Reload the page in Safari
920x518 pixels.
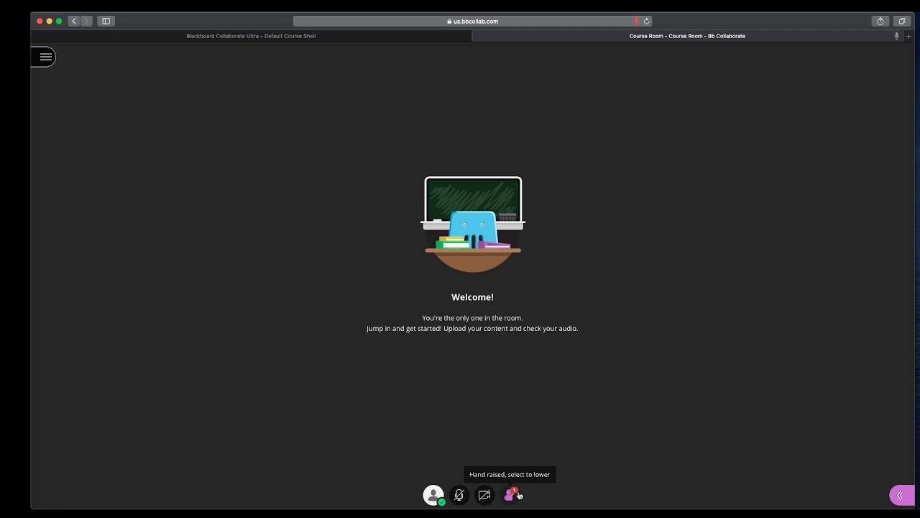tap(646, 22)
